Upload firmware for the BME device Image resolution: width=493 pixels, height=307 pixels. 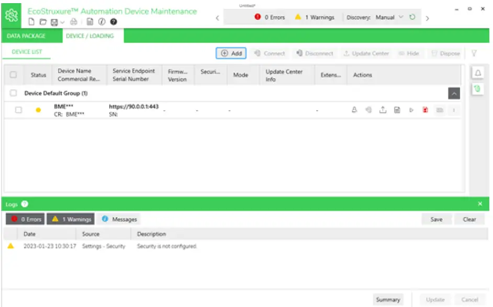(384, 110)
